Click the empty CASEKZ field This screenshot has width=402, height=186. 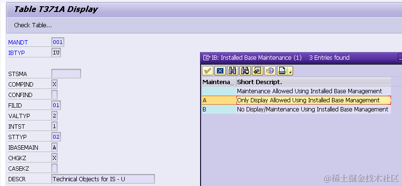pos(54,168)
